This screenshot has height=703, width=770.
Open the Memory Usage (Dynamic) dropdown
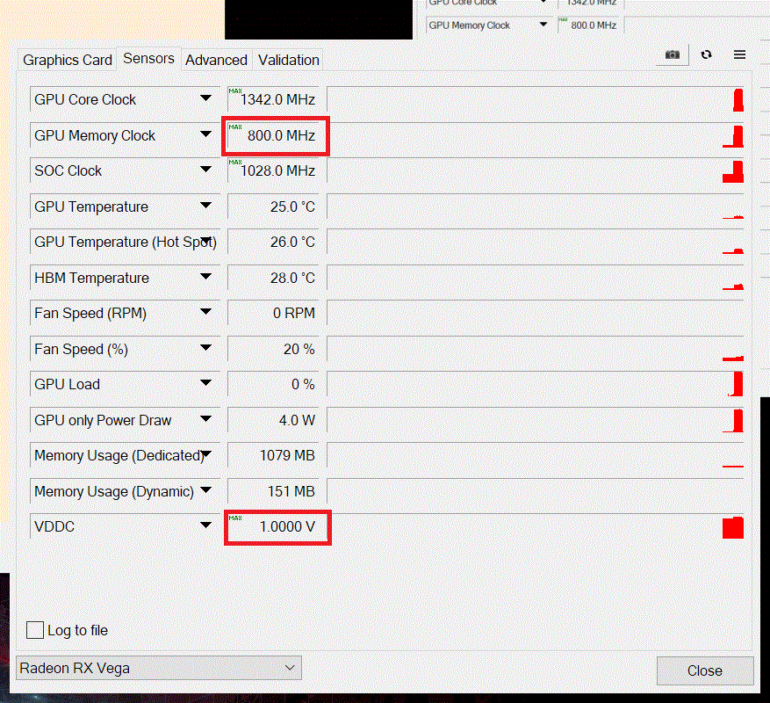(205, 490)
